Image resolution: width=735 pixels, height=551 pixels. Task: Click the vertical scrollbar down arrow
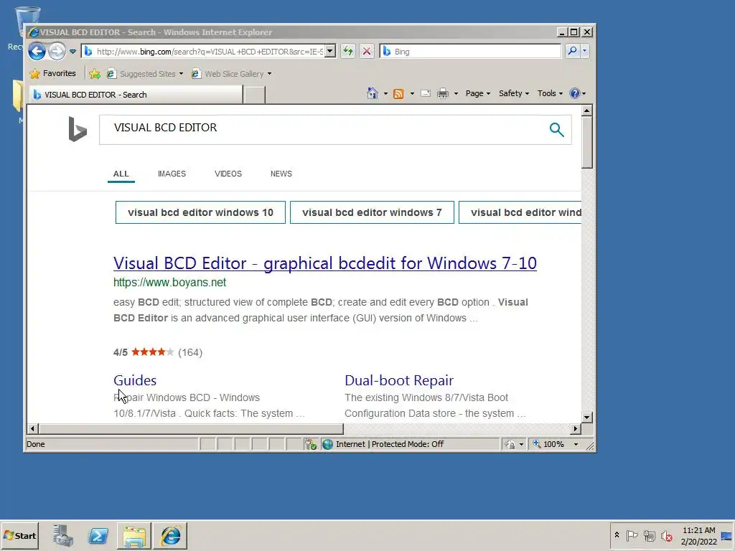tap(587, 417)
